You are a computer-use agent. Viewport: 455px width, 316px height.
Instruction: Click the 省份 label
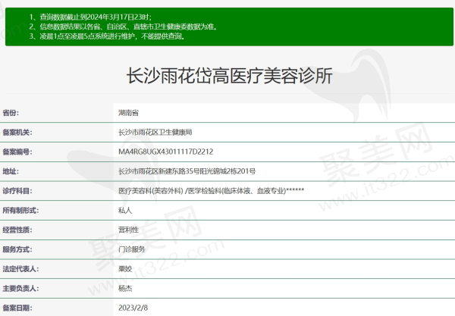[11, 113]
